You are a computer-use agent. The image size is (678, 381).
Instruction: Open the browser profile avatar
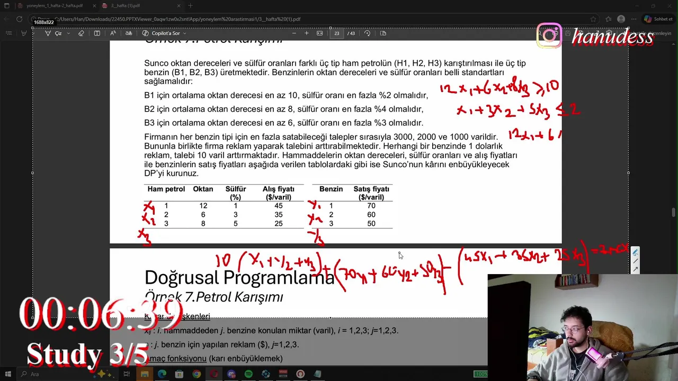click(621, 19)
